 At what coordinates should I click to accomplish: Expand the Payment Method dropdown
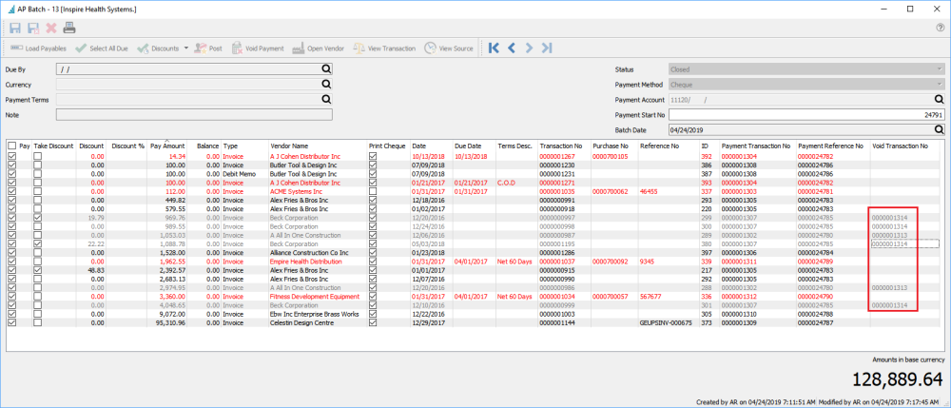pyautogui.click(x=938, y=85)
